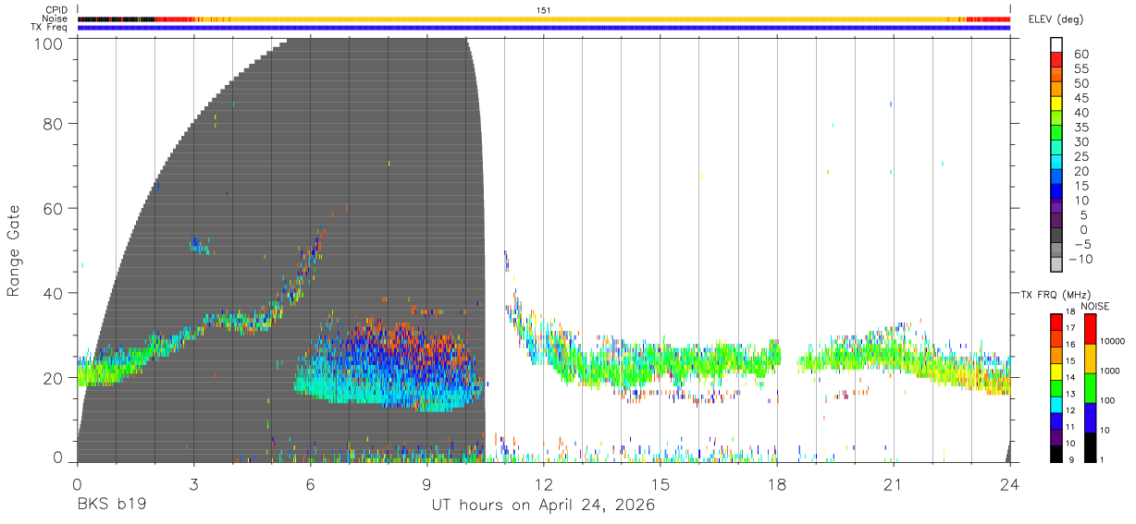The image size is (1136, 524).
Task: Pick the purple segment of ELEV colorbar
Action: [x=1056, y=206]
